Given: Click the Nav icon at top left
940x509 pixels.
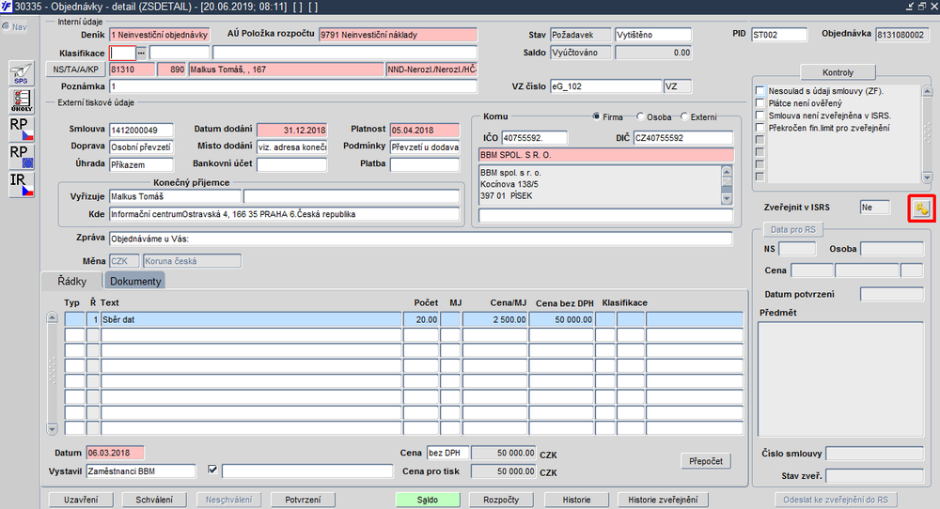Looking at the screenshot, I should coord(14,27).
